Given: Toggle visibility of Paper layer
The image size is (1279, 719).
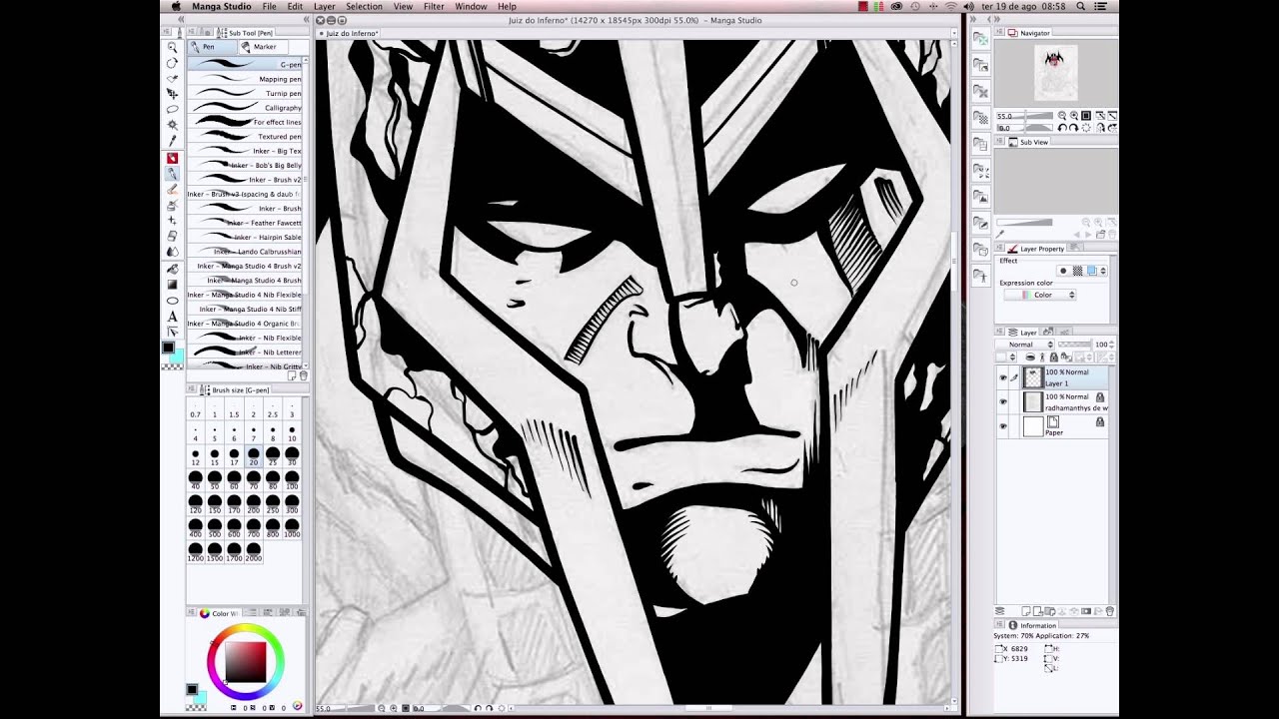Looking at the screenshot, I should click(x=1002, y=426).
